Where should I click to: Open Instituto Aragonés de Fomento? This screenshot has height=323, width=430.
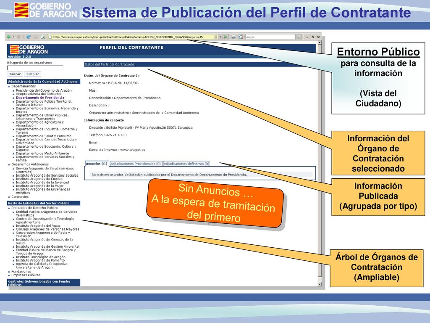tap(40, 260)
